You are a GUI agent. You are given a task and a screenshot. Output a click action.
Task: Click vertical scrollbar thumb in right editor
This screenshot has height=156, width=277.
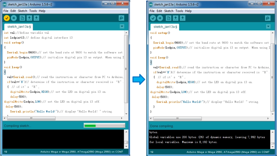pyautogui.click(x=272, y=77)
